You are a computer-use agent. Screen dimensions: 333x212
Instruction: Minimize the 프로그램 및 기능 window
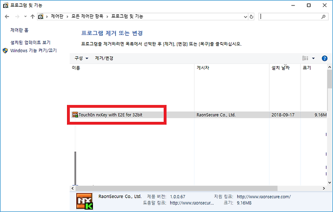[x=293, y=5]
